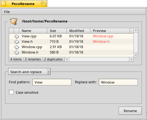Click the red Window.cpp preview entry
The width and height of the screenshot is (147, 120).
(x=103, y=36)
